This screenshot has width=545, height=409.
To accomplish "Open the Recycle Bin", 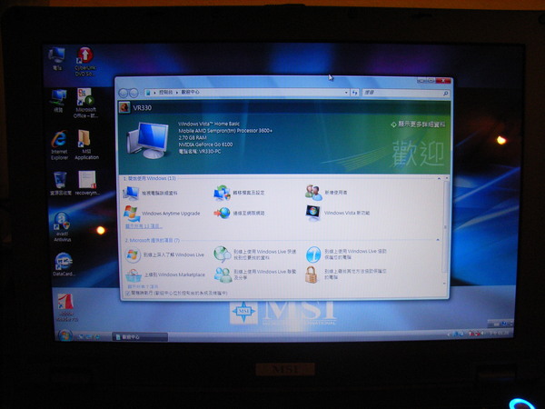I will click(61, 183).
